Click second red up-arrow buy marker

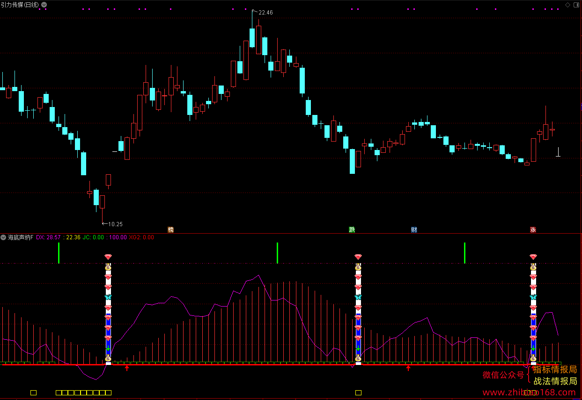(408, 368)
